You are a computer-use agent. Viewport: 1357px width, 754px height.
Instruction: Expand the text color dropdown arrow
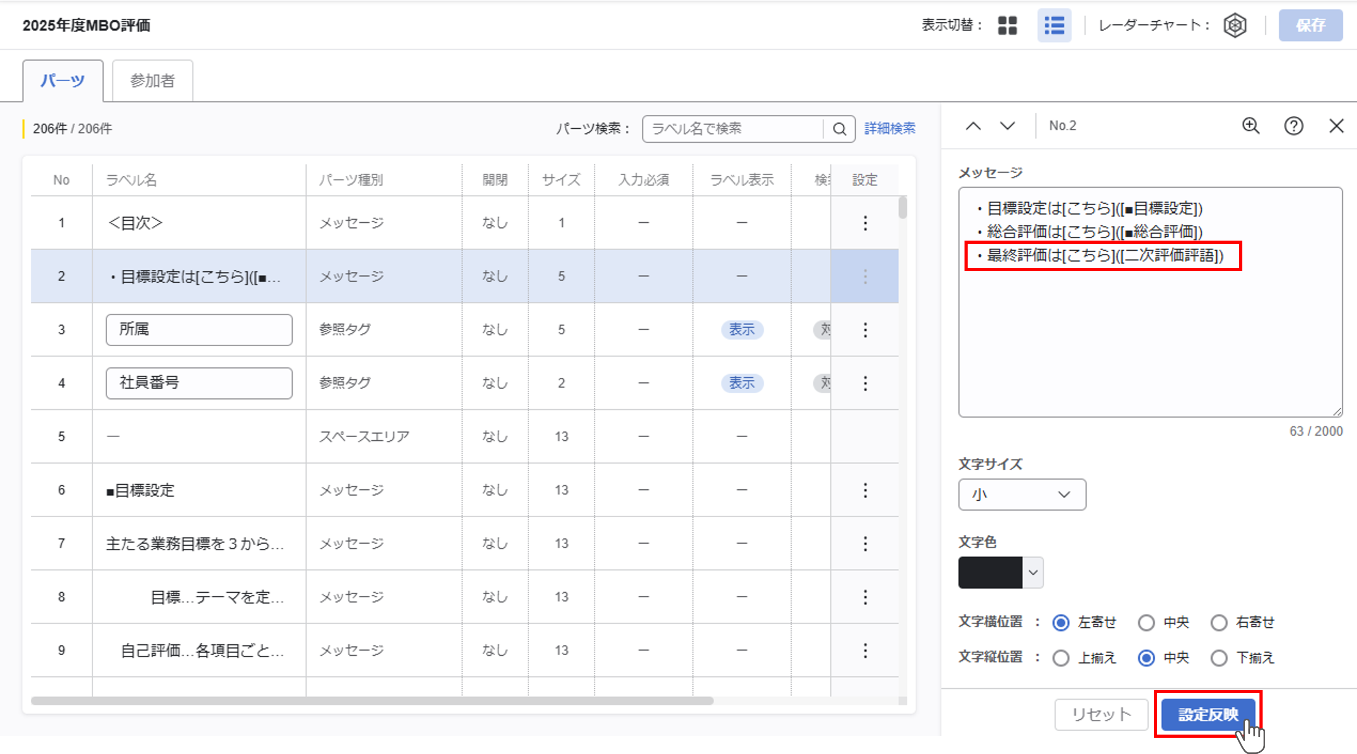pyautogui.click(x=1033, y=573)
